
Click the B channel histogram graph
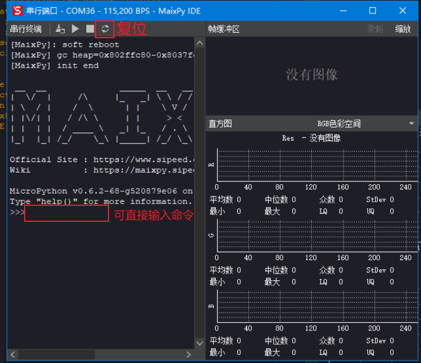(317, 306)
